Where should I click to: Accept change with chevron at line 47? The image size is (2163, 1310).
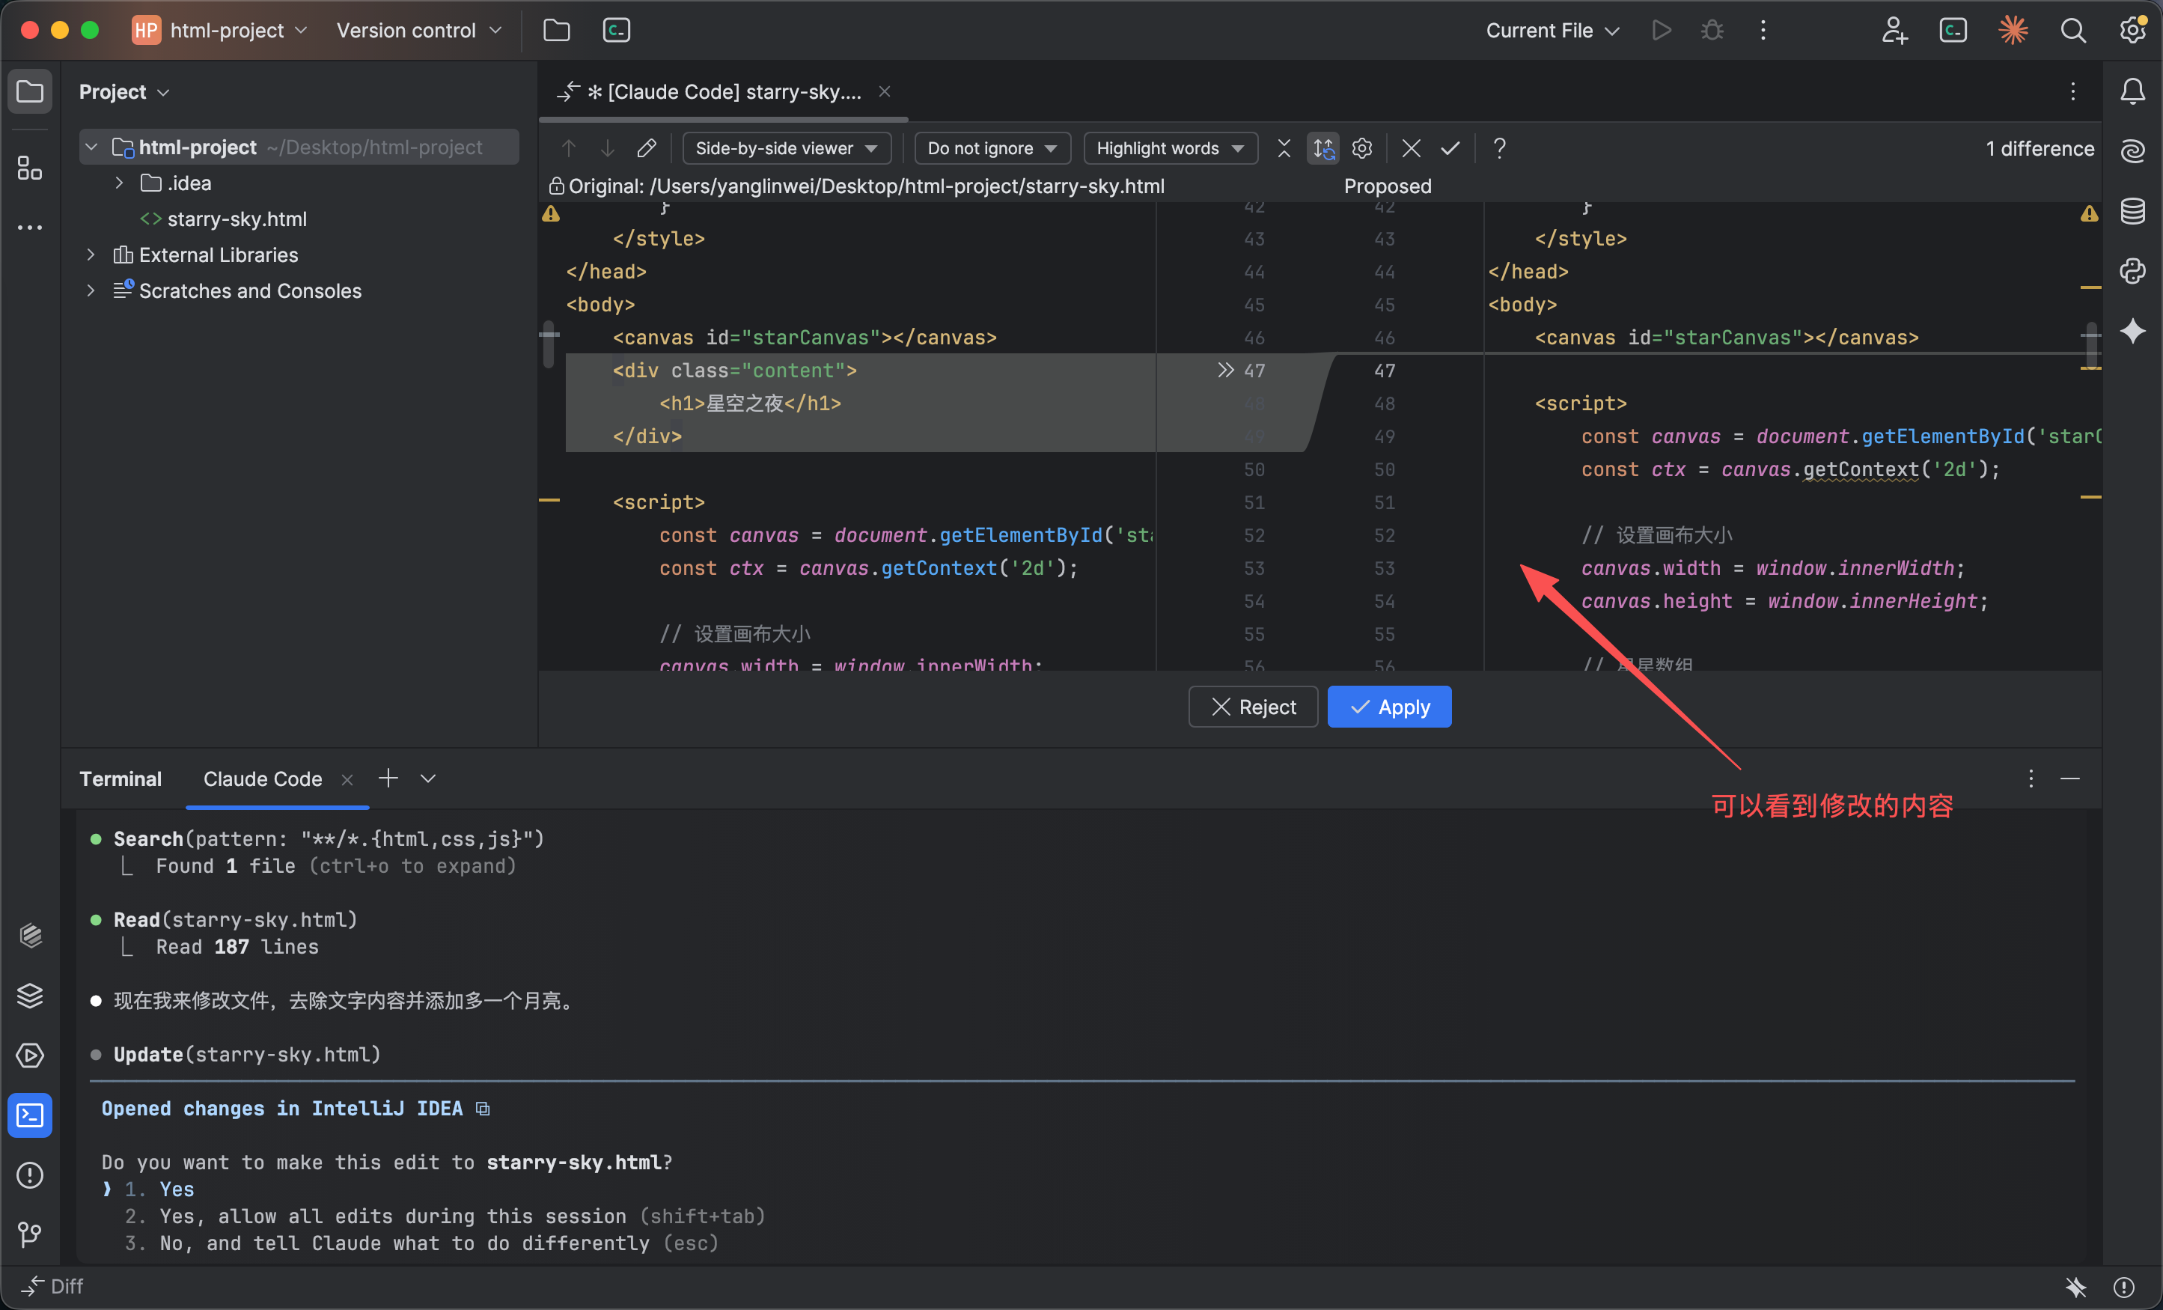coord(1225,371)
